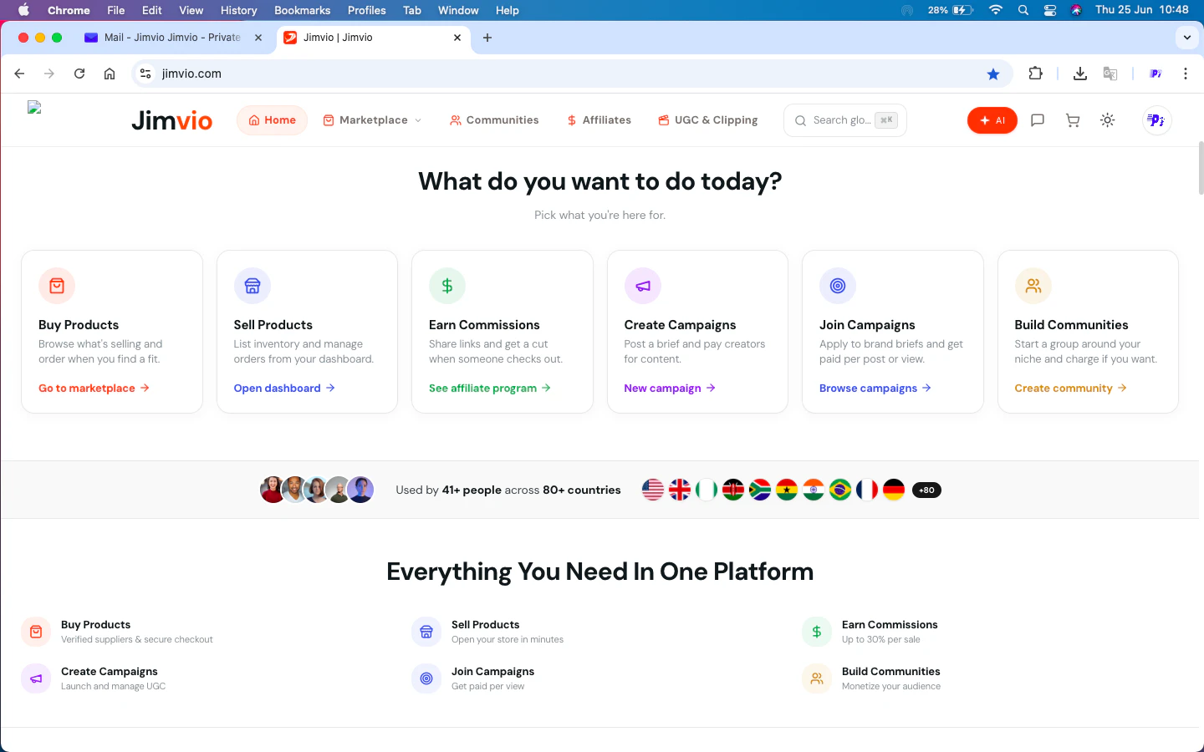Open the Chrome Window menu

click(x=458, y=10)
